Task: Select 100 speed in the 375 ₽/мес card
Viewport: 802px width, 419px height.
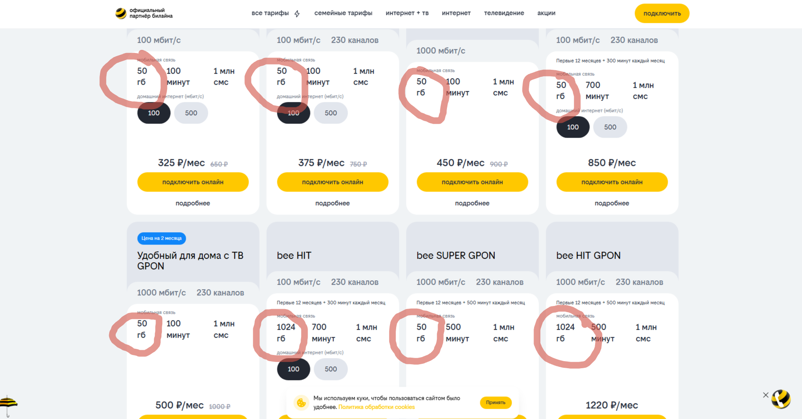Action: point(294,113)
